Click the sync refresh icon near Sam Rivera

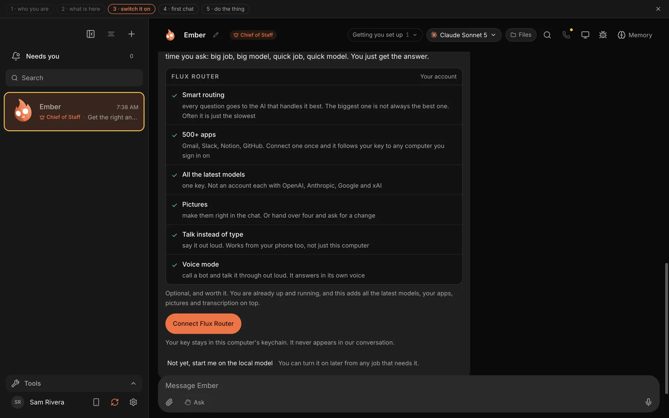(x=115, y=402)
